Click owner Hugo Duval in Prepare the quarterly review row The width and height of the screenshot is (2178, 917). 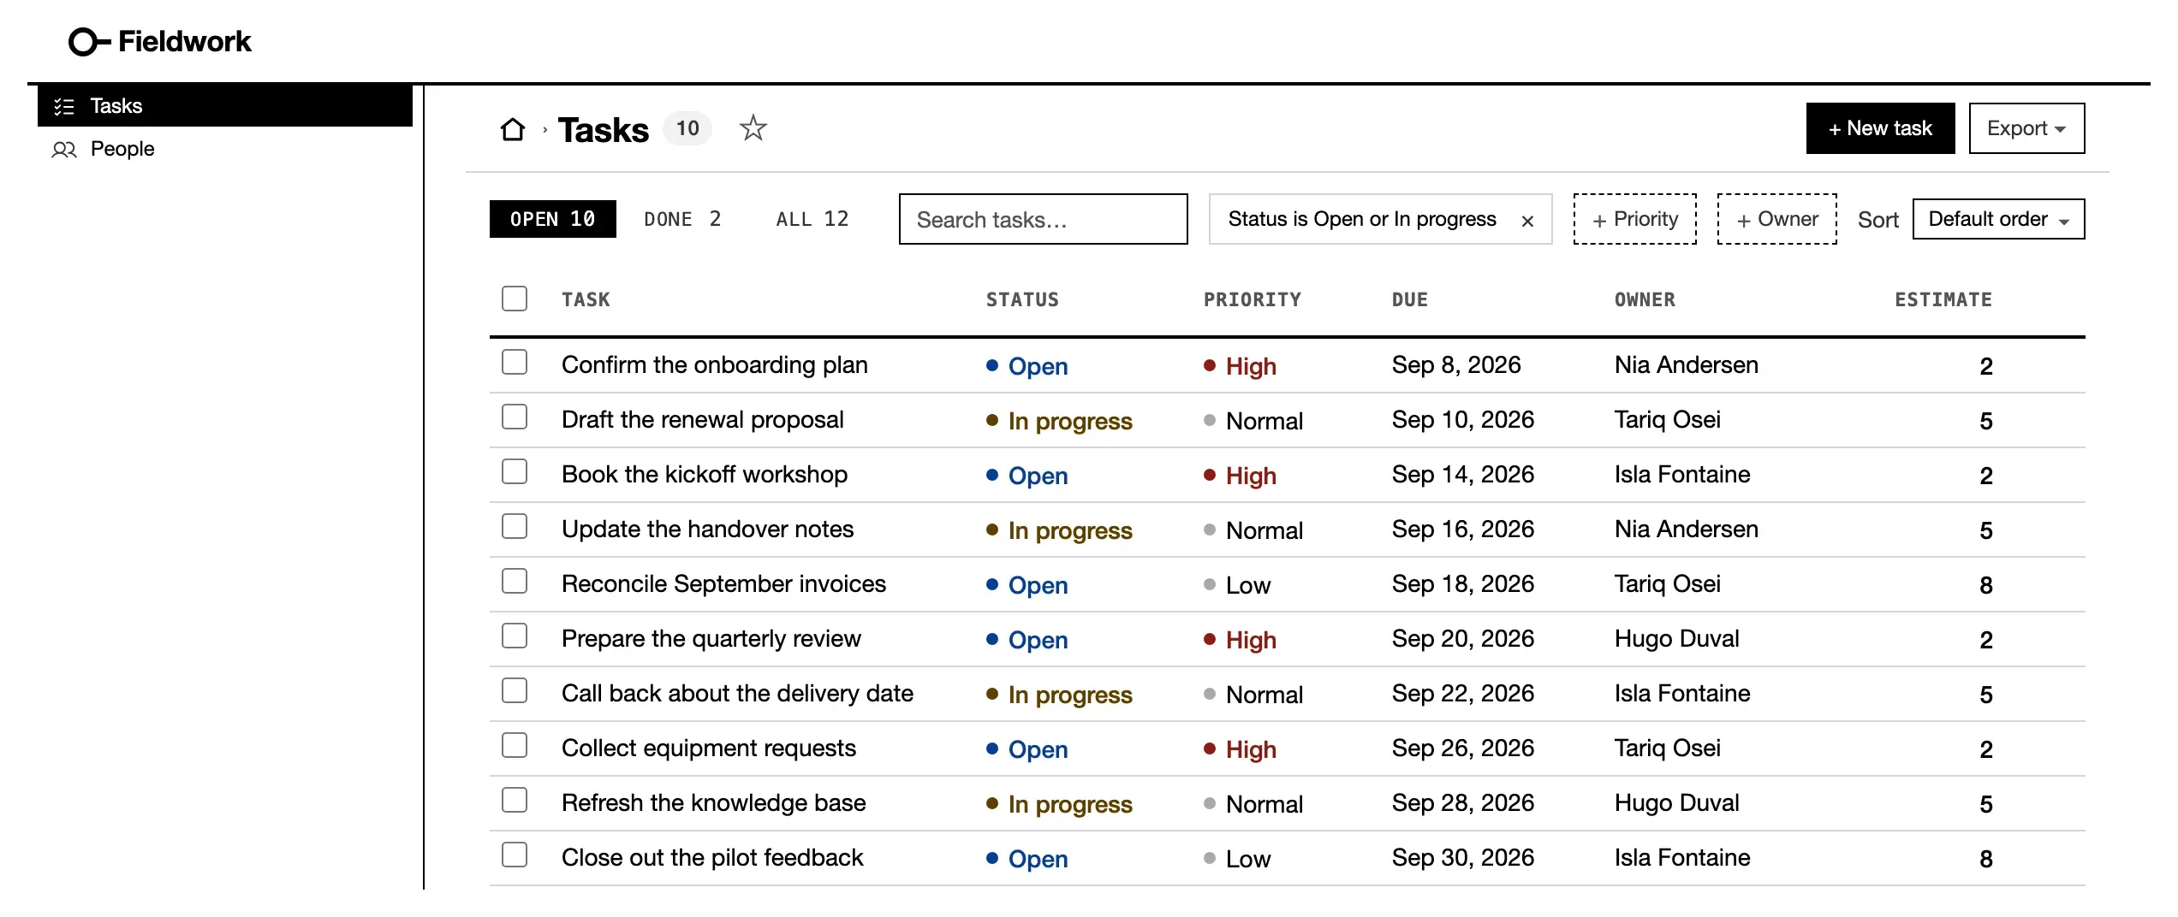click(x=1676, y=638)
